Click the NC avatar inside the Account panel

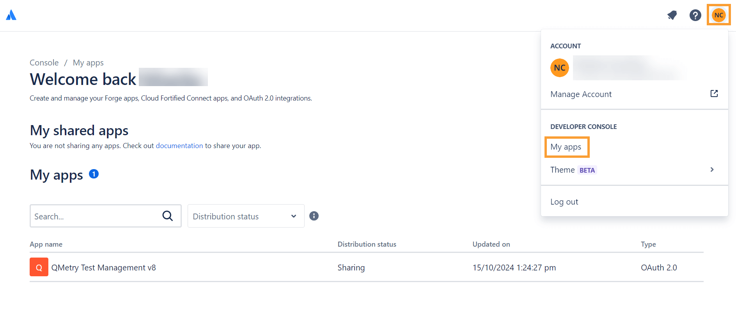559,67
